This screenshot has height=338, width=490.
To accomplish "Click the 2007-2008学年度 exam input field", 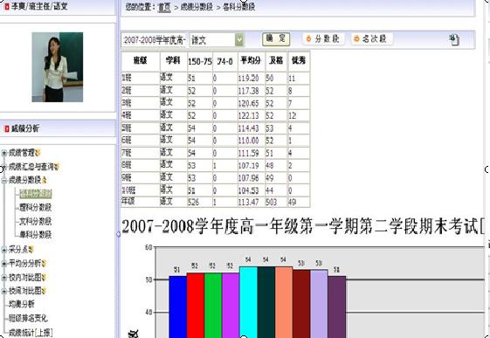I will [x=155, y=40].
